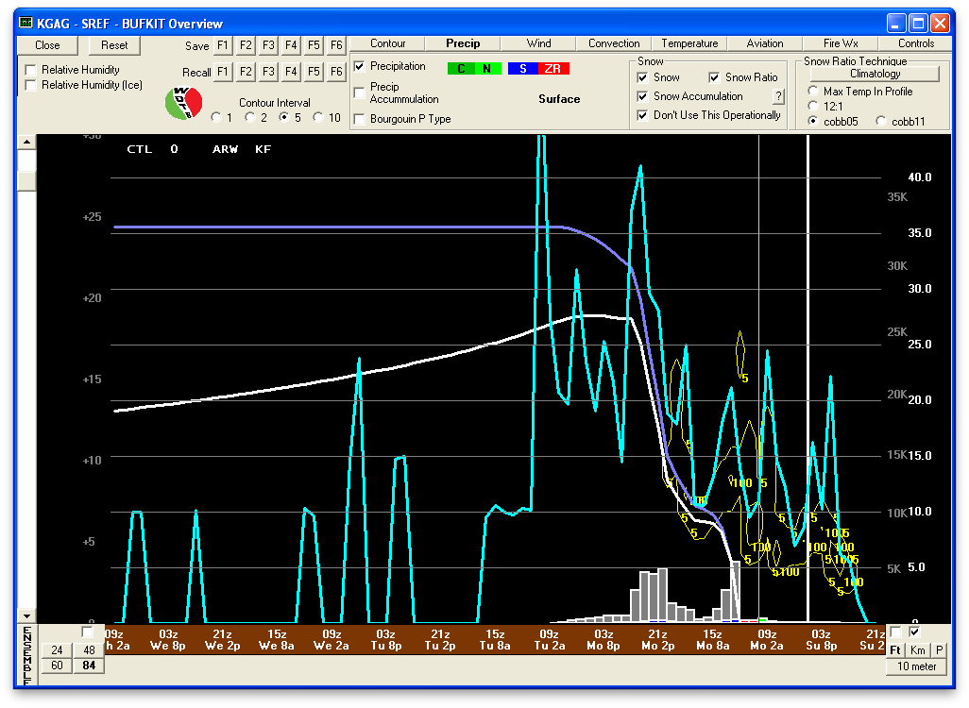Click the ENSEMBLE vertical label
Viewport: 969px width, 708px height.
point(27,655)
